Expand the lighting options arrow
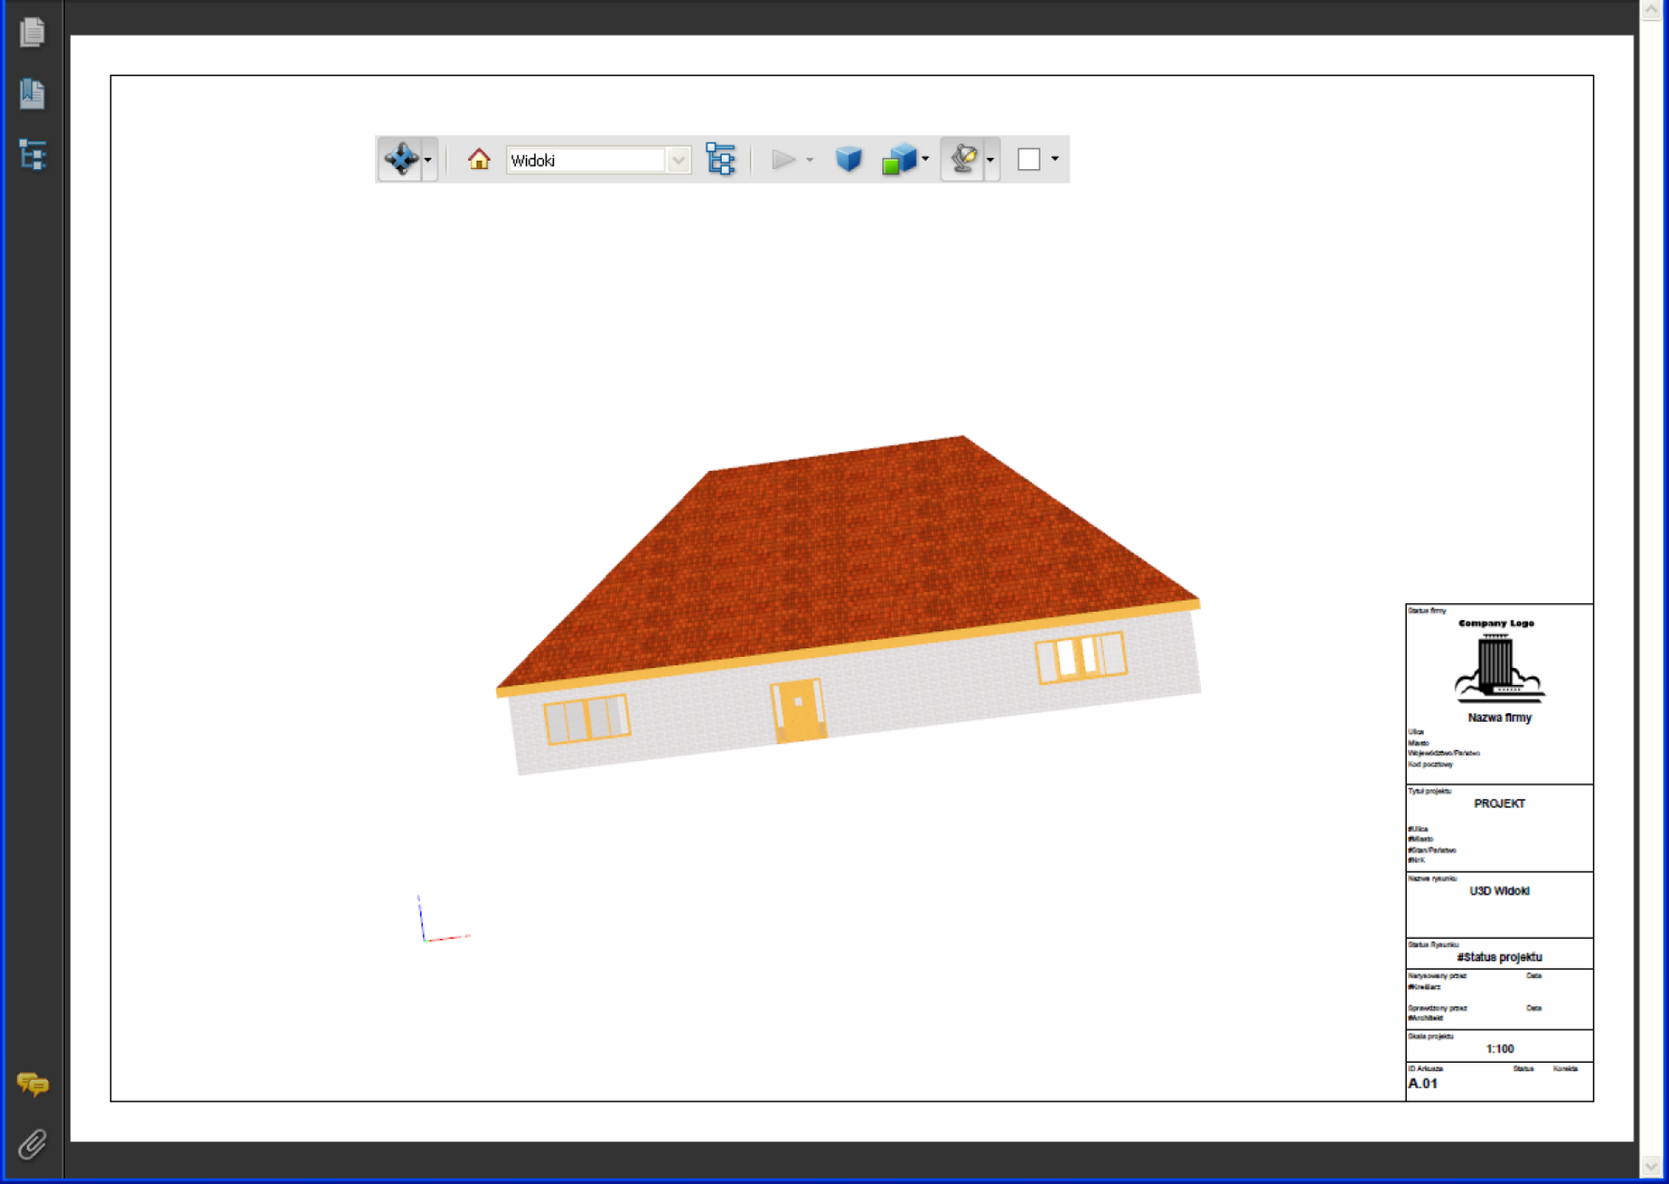Image resolution: width=1669 pixels, height=1184 pixels. 990,159
